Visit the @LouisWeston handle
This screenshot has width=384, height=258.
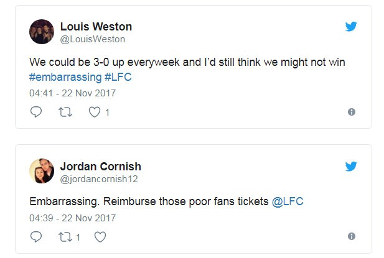[92, 39]
